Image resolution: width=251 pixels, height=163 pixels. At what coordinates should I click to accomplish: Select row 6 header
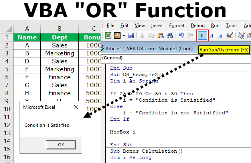[x=6, y=77]
